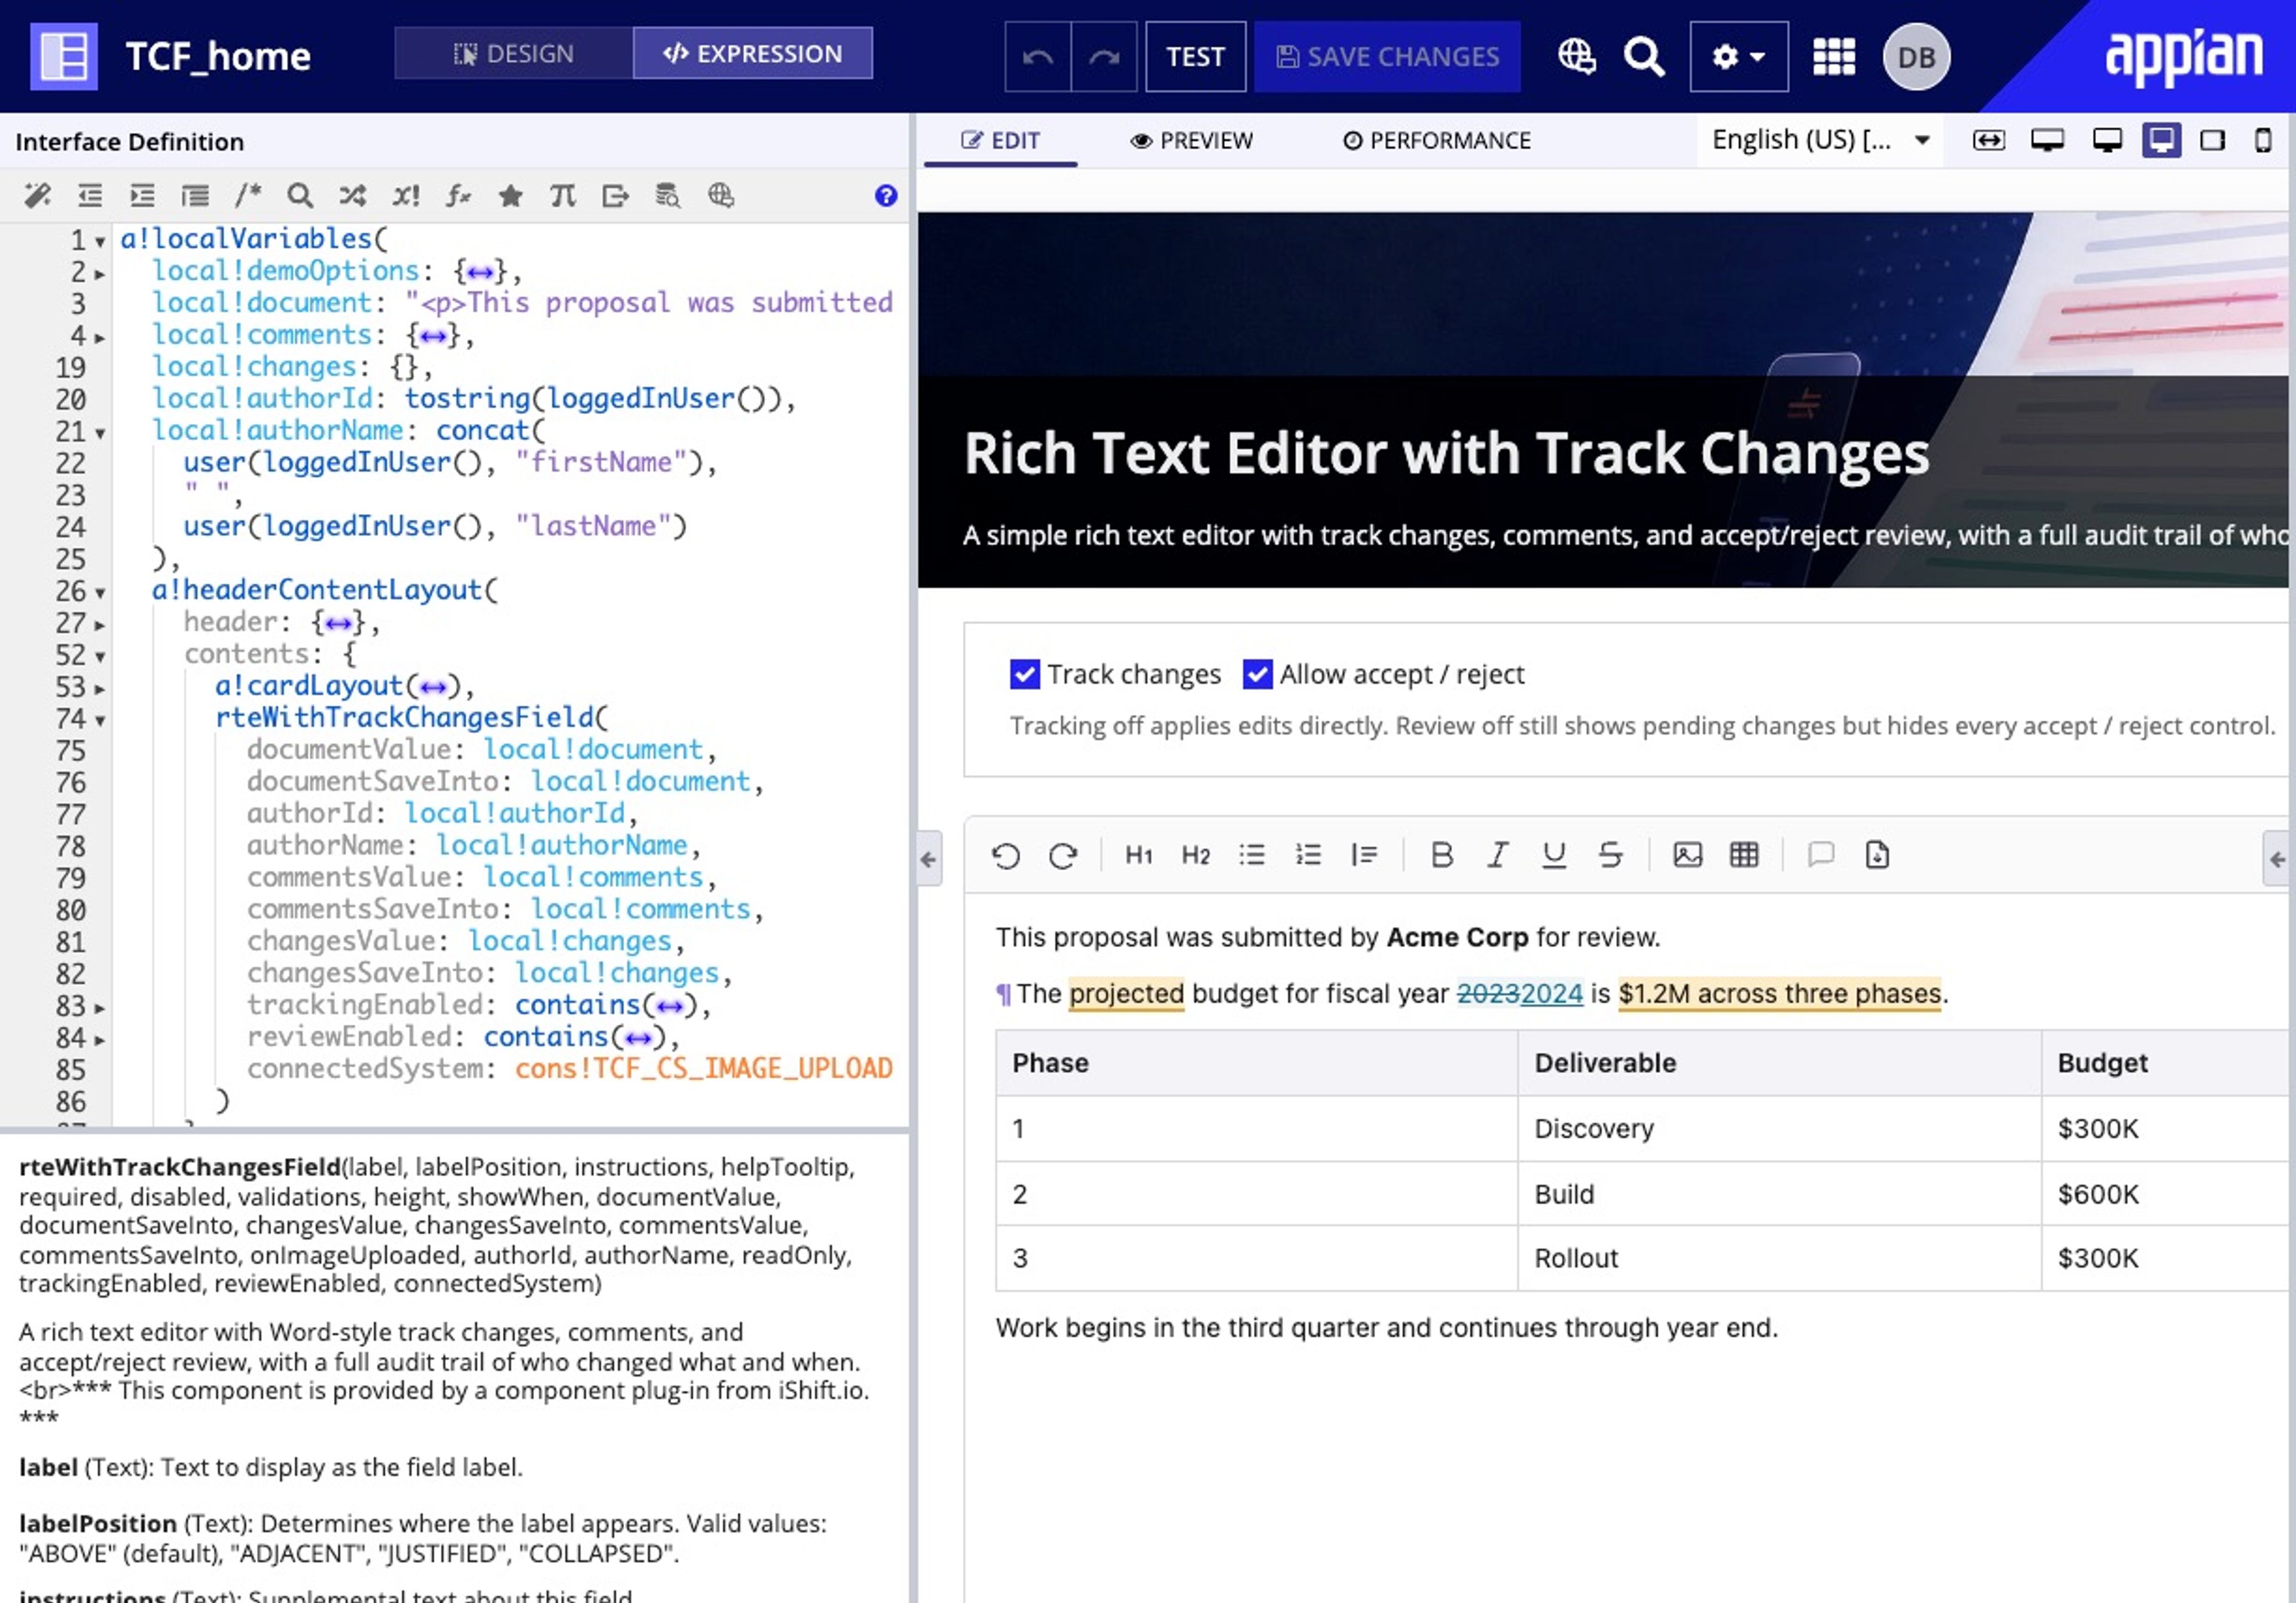This screenshot has height=1603, width=2296.
Task: Select the phone preview size icon
Action: [2263, 140]
